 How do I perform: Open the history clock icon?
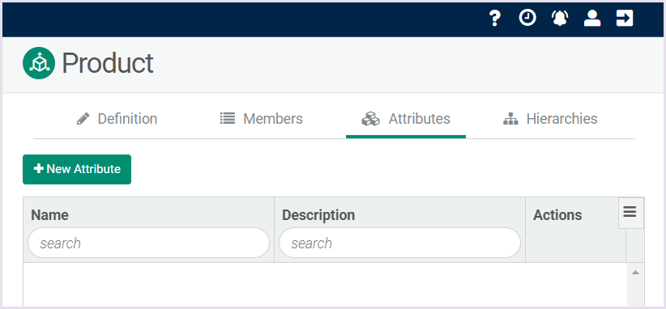click(x=527, y=19)
